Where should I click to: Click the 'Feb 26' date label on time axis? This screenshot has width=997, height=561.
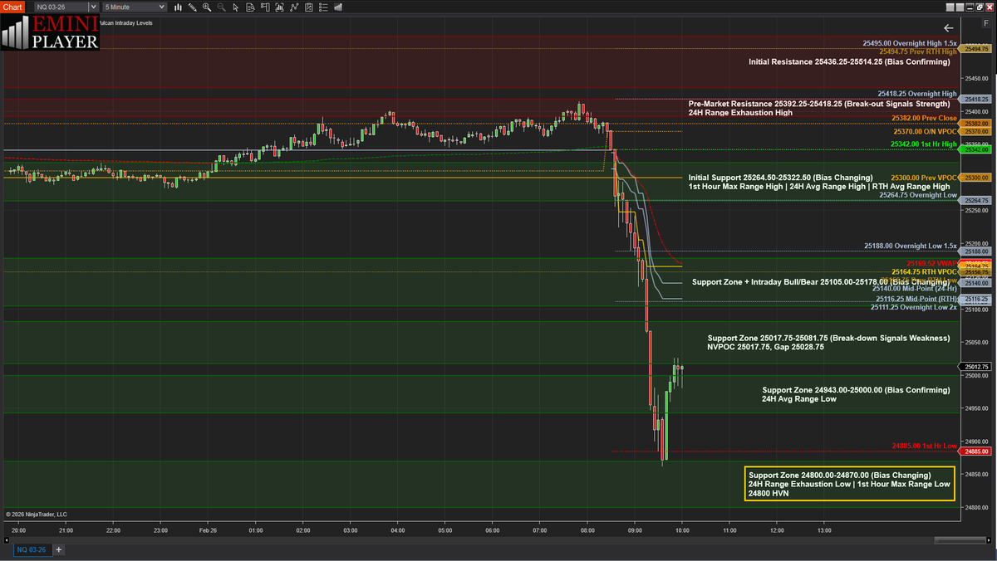pyautogui.click(x=208, y=530)
